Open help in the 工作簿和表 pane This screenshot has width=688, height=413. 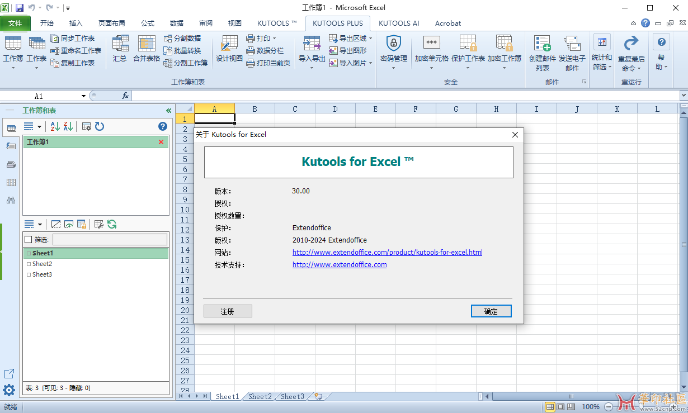coord(163,127)
